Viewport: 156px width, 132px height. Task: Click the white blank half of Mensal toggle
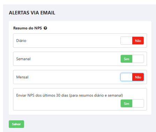point(126,77)
